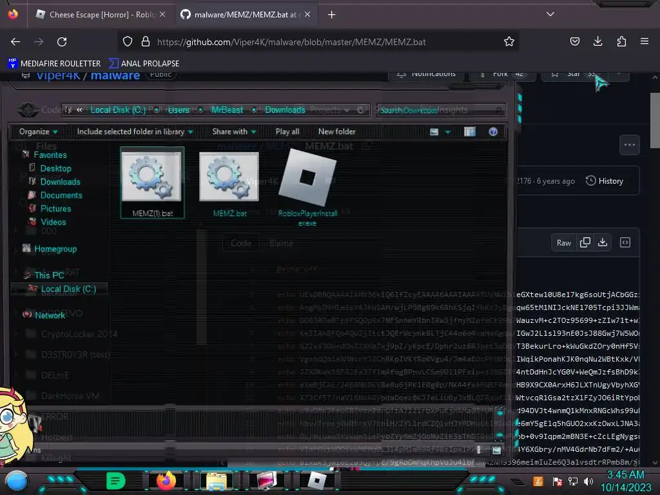This screenshot has height=495, width=660.
Task: View site security lock info
Action: pyautogui.click(x=146, y=42)
